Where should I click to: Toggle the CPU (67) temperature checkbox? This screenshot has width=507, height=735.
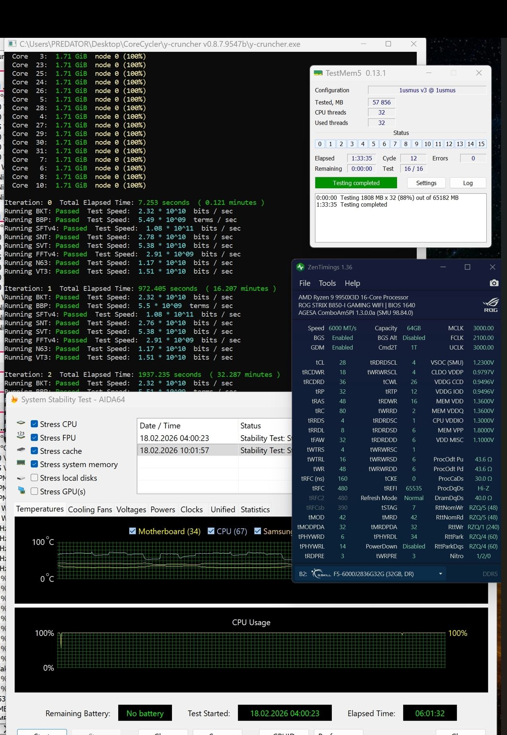211,531
